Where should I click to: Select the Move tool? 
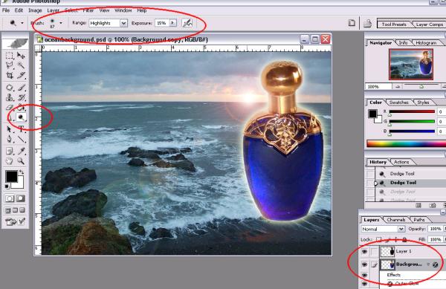21,56
